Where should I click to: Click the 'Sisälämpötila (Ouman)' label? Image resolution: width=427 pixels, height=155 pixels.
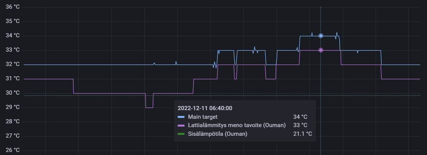point(218,134)
